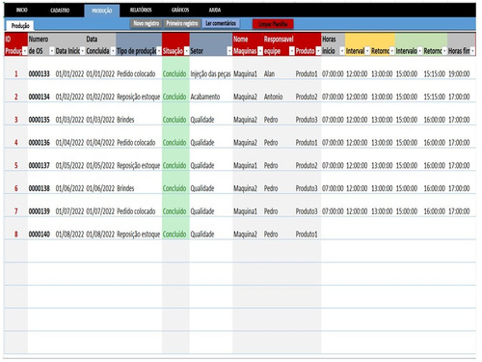Viewport: 482px width, 362px height.
Task: Open the AJUDA tab
Action: click(215, 10)
